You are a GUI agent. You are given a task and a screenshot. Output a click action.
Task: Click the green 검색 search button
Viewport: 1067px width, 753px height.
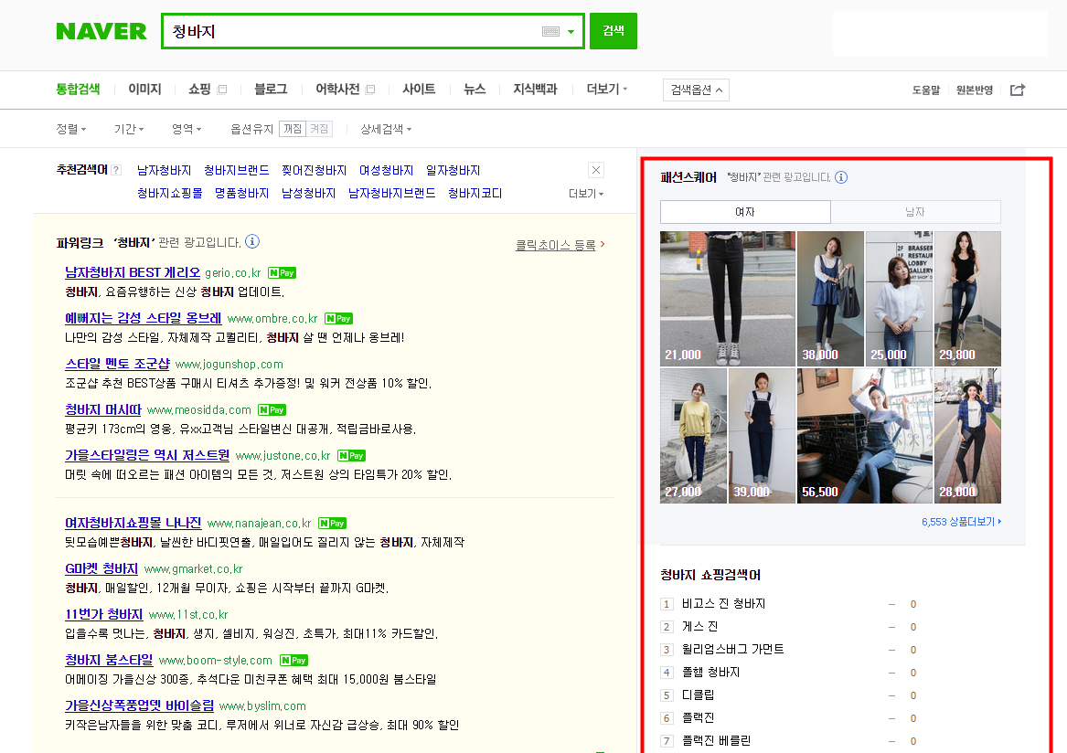pyautogui.click(x=614, y=30)
